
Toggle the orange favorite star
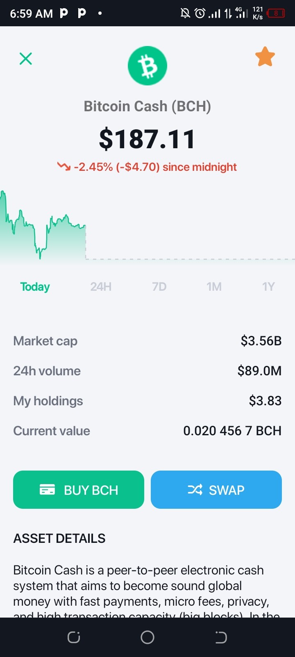point(265,57)
